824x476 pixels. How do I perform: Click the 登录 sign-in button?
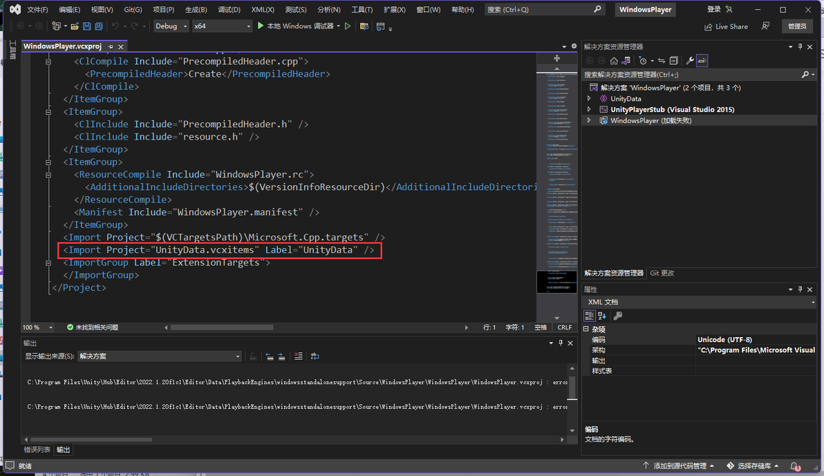click(x=720, y=10)
